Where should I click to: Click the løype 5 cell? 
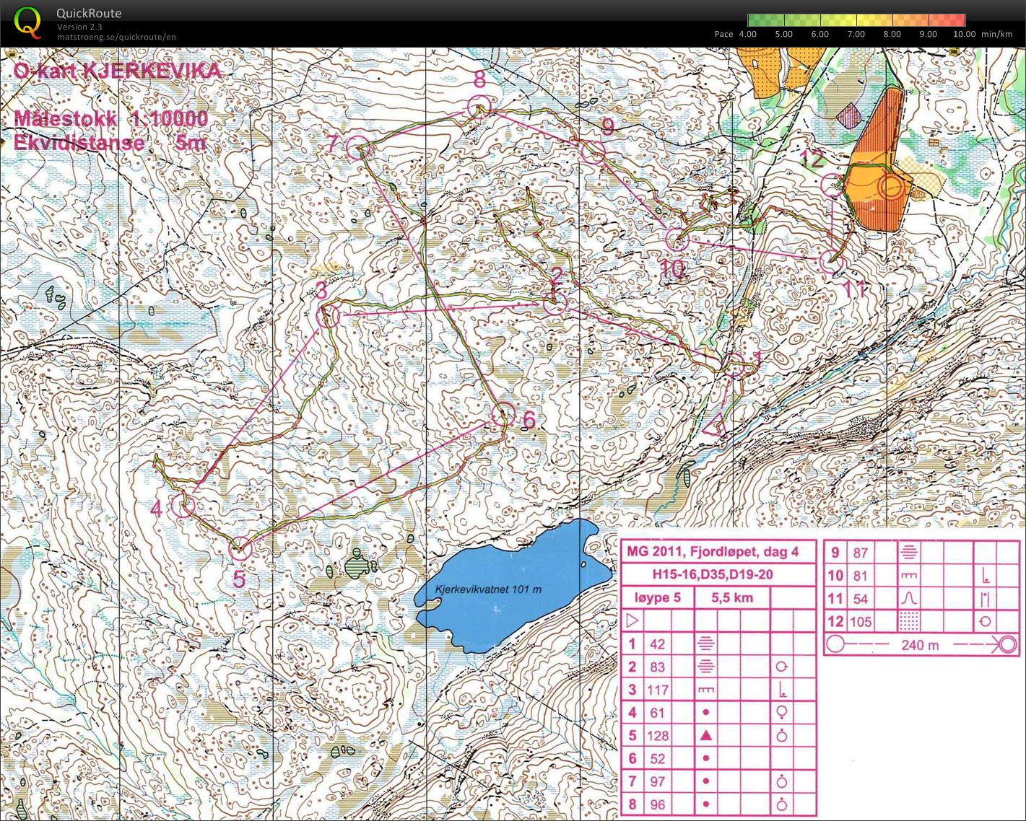657,597
